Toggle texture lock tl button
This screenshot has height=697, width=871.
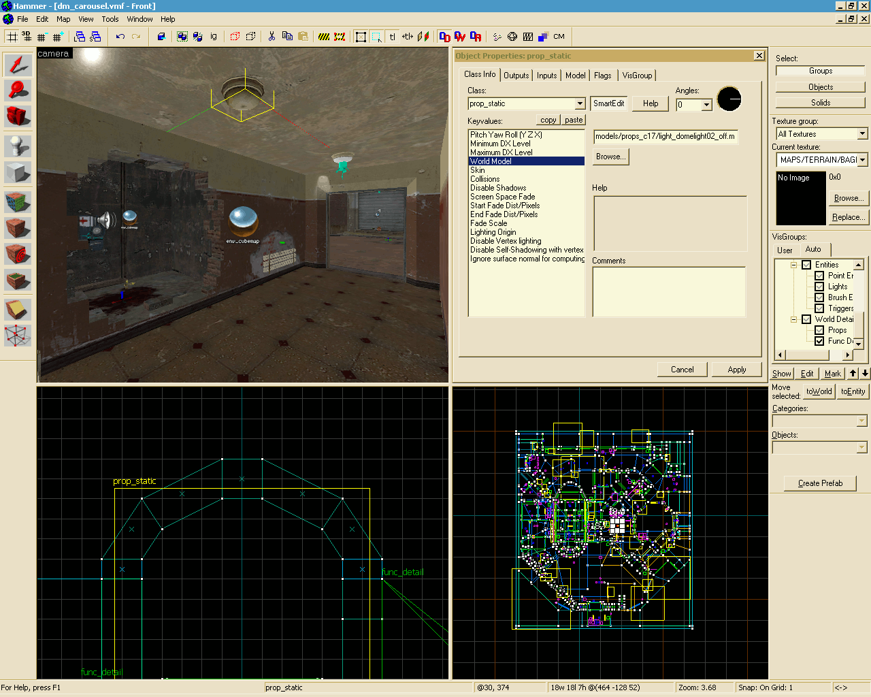[392, 37]
